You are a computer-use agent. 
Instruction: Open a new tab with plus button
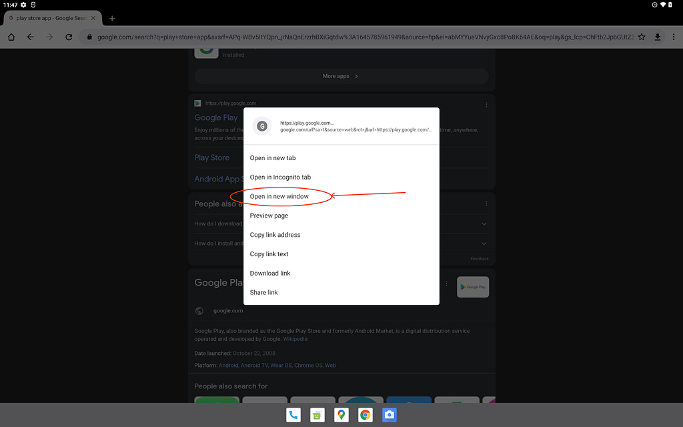pos(112,18)
